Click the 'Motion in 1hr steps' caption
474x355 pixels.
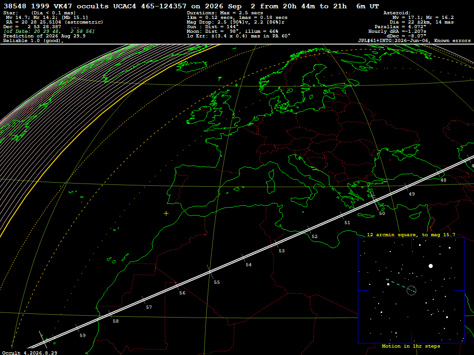411,346
